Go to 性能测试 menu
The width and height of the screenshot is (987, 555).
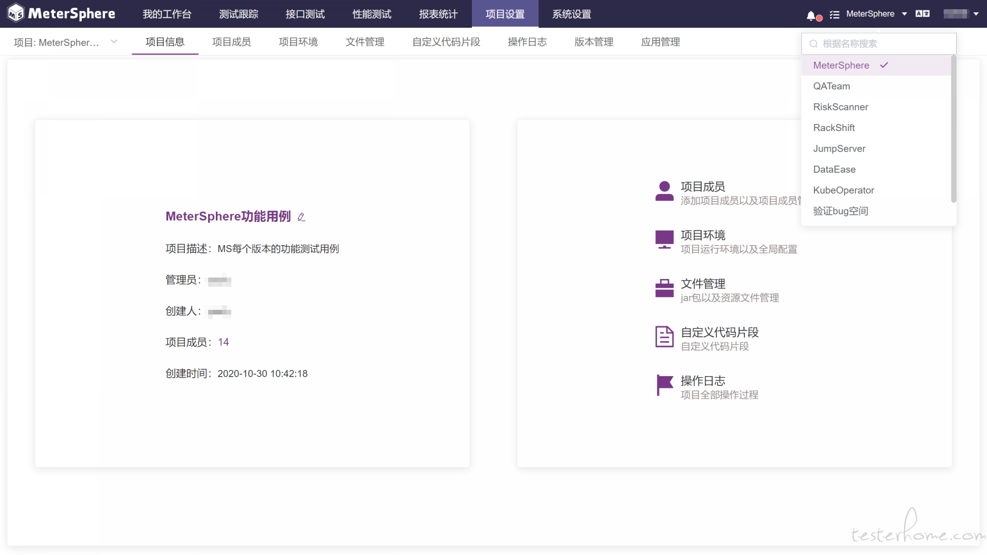click(x=372, y=14)
